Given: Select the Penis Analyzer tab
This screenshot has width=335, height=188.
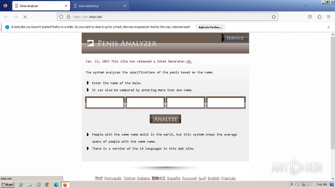Looking at the screenshot, I should [41, 6].
